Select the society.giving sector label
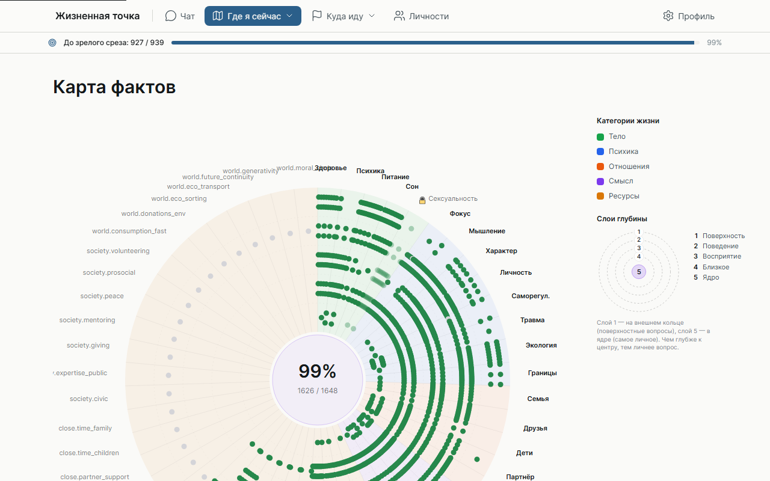 tap(88, 345)
